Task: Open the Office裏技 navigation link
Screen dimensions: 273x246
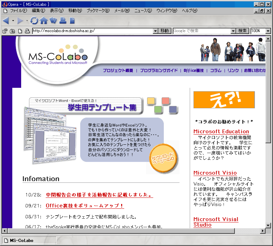Action: pos(193,70)
